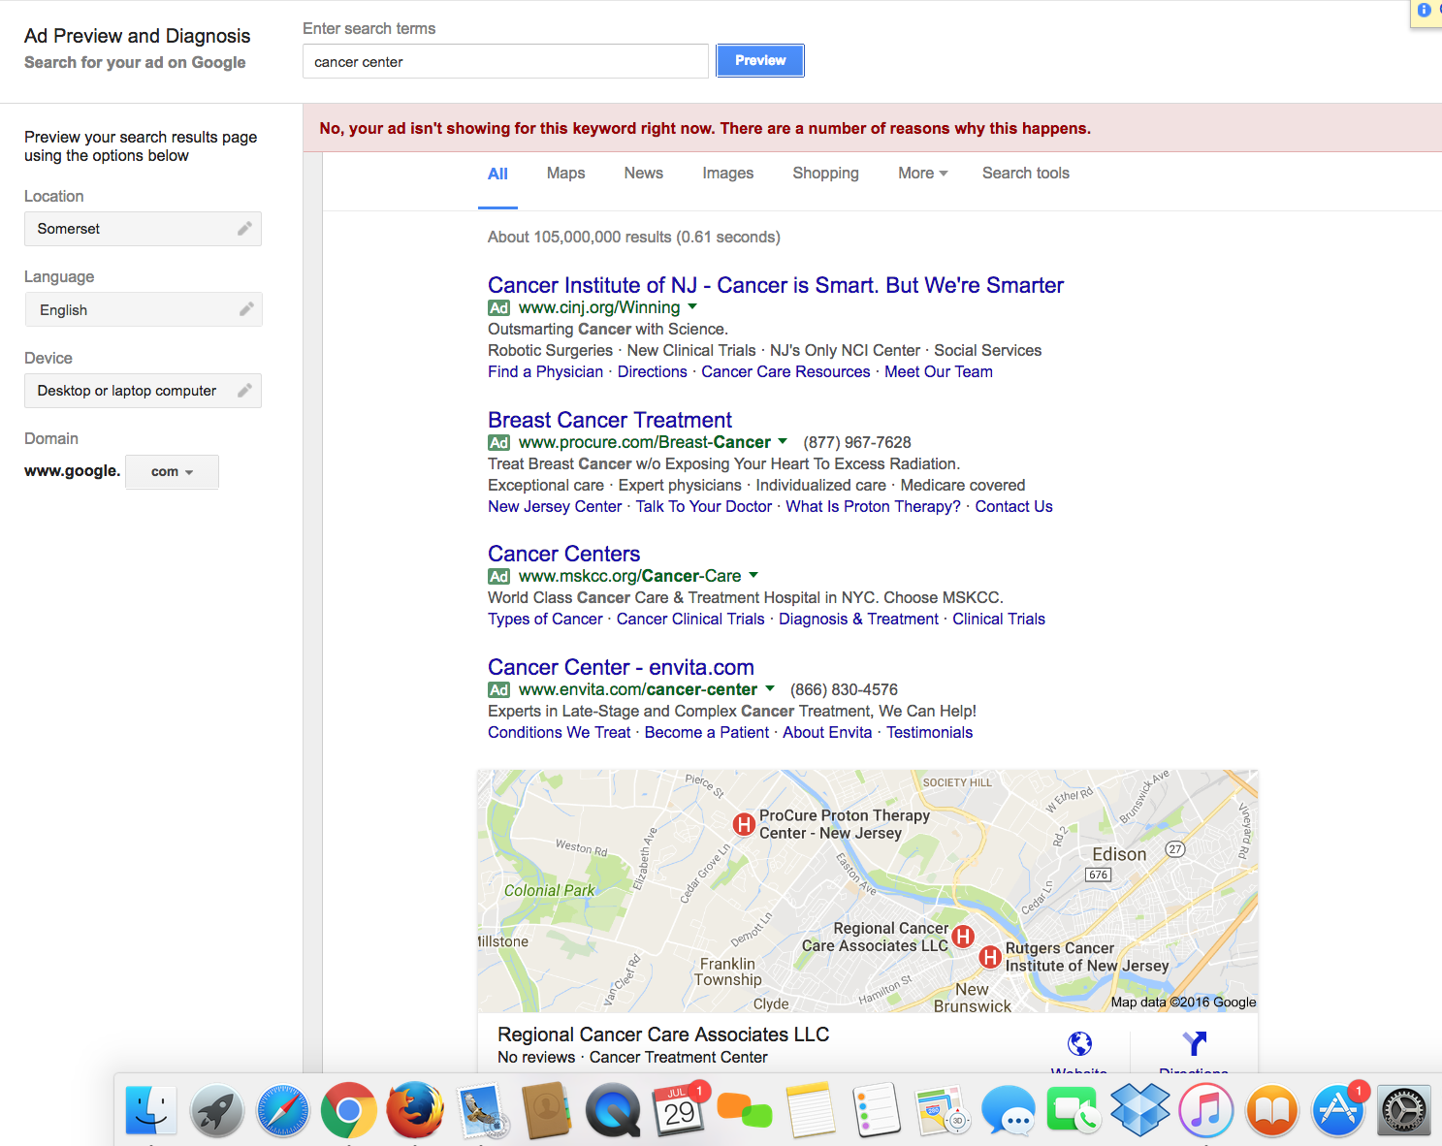Open Search tools

click(1025, 173)
